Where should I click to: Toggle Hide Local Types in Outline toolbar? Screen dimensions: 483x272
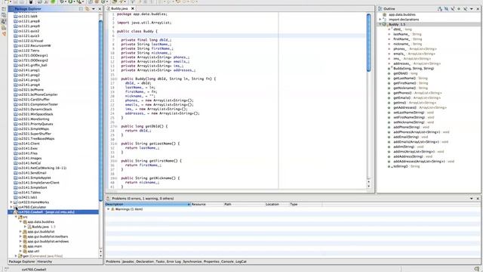pos(465,9)
